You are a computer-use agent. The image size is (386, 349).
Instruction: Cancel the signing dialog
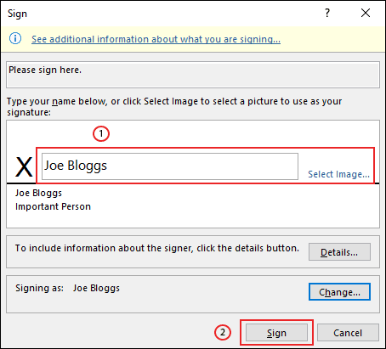click(x=348, y=333)
